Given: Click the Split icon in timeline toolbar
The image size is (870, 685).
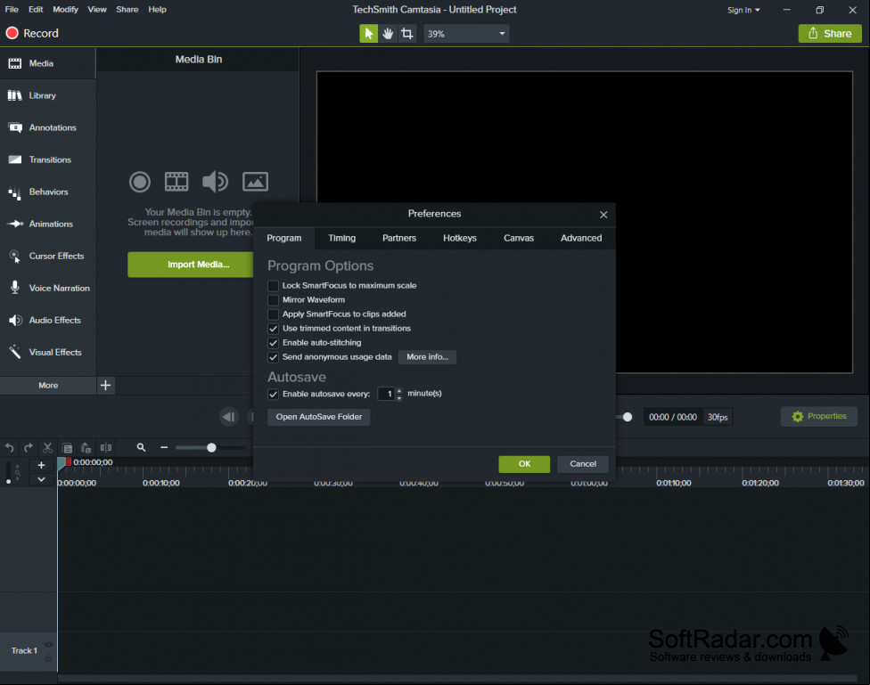Looking at the screenshot, I should tap(106, 447).
